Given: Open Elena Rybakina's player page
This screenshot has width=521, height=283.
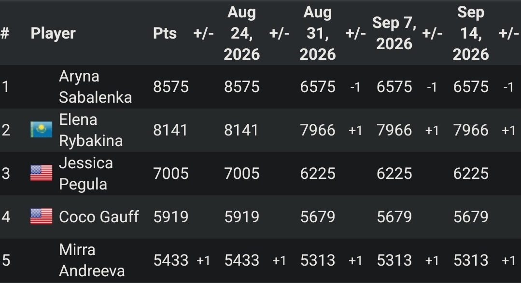Looking at the screenshot, I should coord(91,130).
